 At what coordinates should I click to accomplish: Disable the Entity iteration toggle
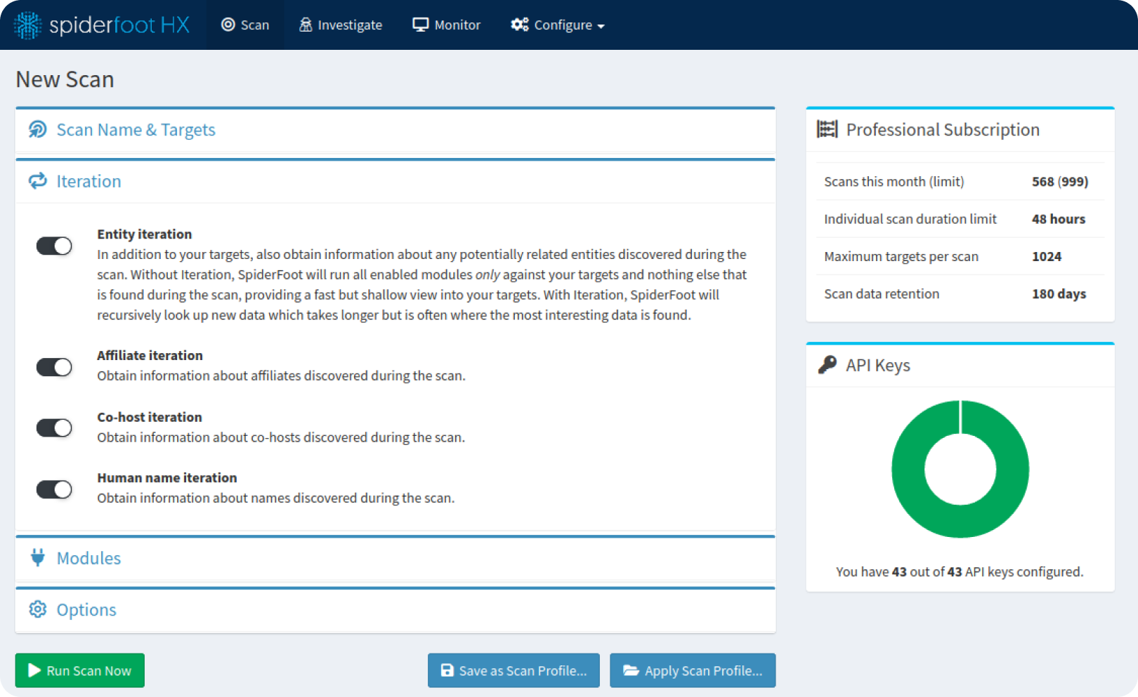tap(54, 246)
